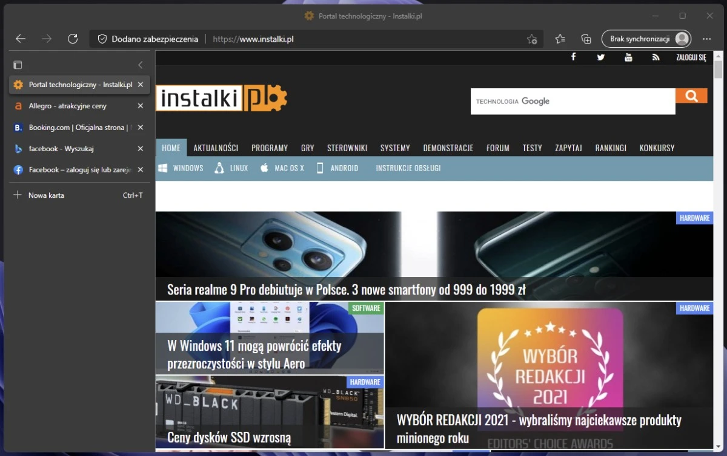Collapse the vertical tabs pane chevron

click(x=140, y=65)
